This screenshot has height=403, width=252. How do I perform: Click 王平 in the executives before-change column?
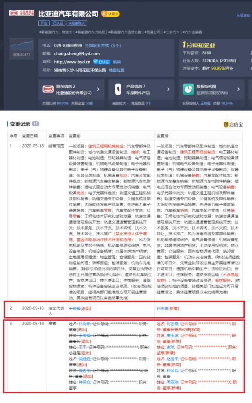pyautogui.click(x=83, y=347)
